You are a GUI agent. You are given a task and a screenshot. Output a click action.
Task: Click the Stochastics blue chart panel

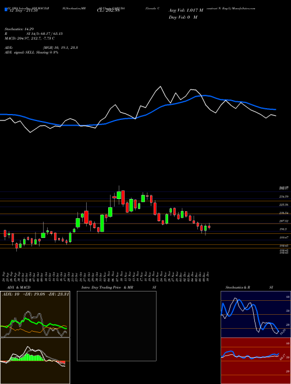tap(255, 314)
